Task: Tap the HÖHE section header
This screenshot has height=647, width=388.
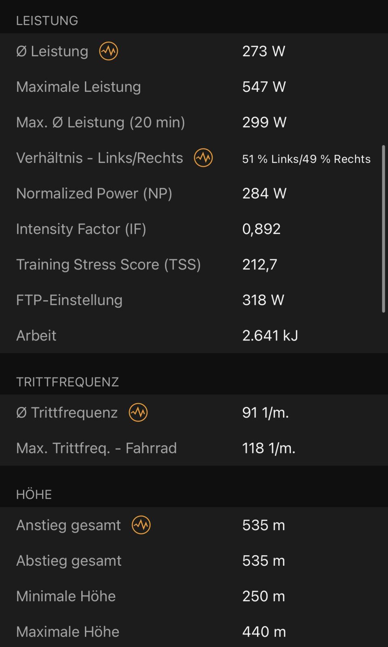Action: pyautogui.click(x=34, y=495)
